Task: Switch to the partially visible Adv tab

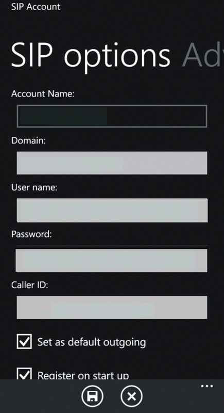Action: point(203,54)
